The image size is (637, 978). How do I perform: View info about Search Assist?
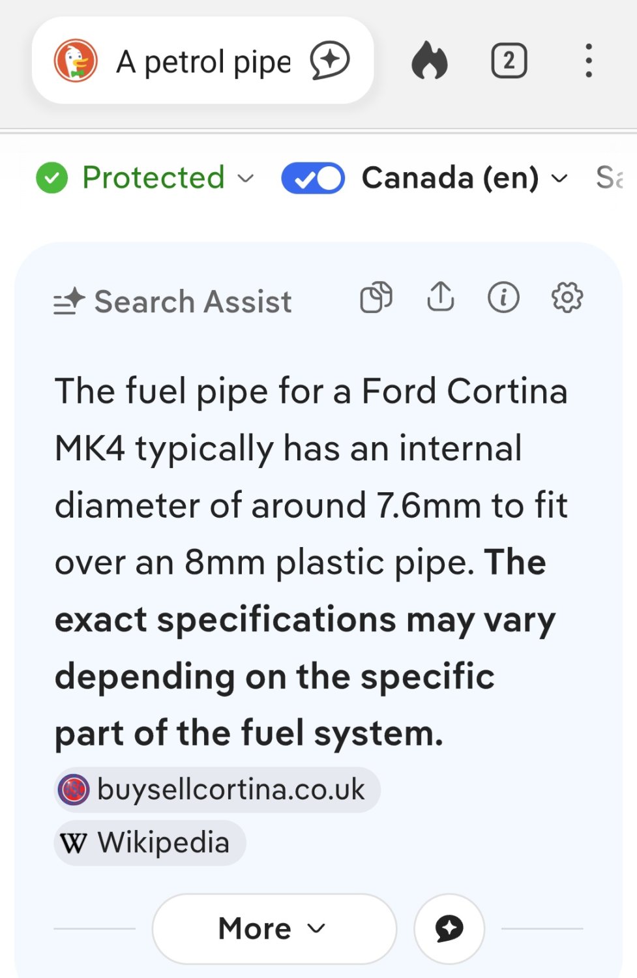pos(503,298)
